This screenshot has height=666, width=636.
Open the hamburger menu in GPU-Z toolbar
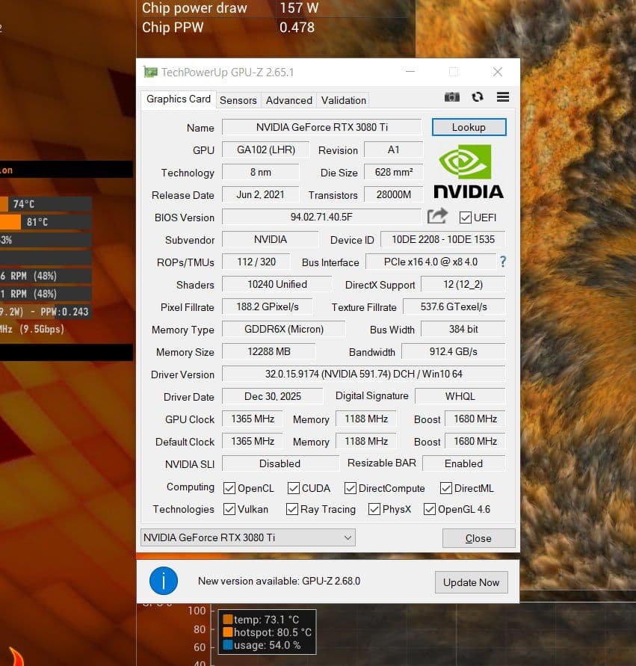(502, 96)
